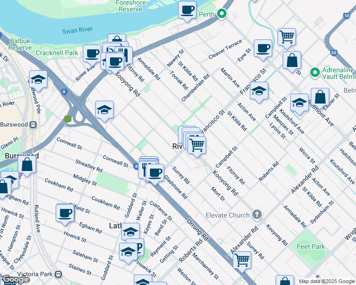Open the shopping bag marker below Burswood label
Viewport: 356px width, 285px height.
pyautogui.click(x=27, y=165)
